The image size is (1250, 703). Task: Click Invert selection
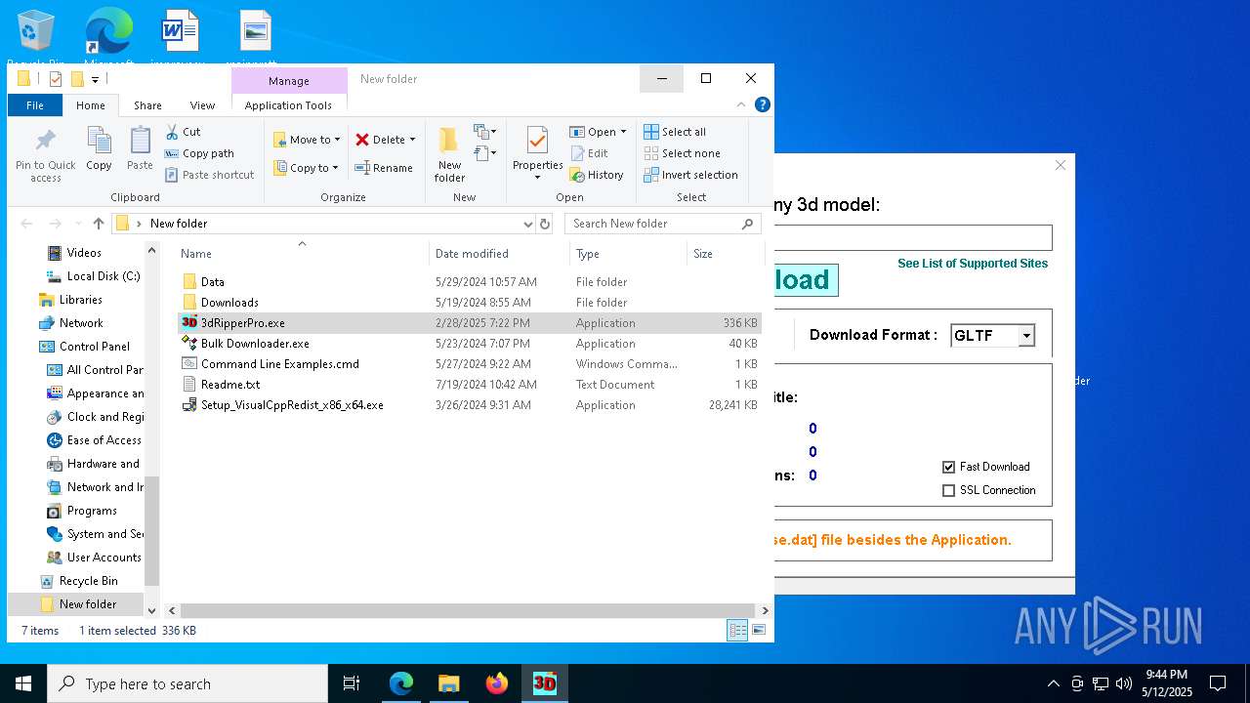pyautogui.click(x=690, y=175)
